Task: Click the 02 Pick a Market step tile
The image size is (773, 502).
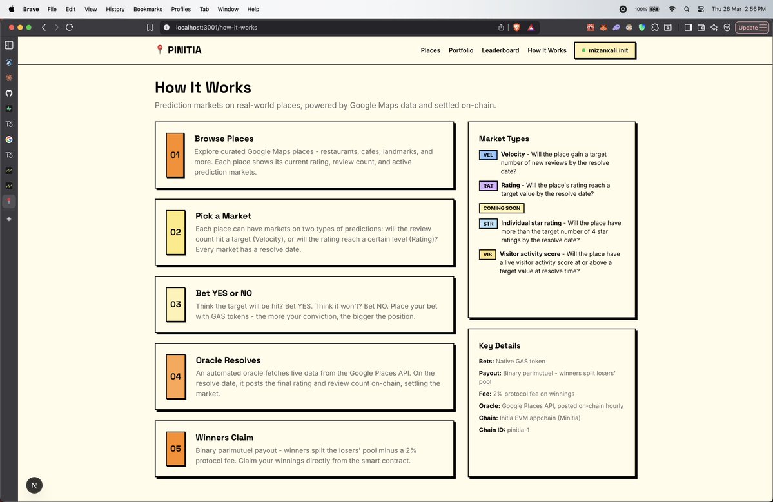Action: click(x=175, y=232)
